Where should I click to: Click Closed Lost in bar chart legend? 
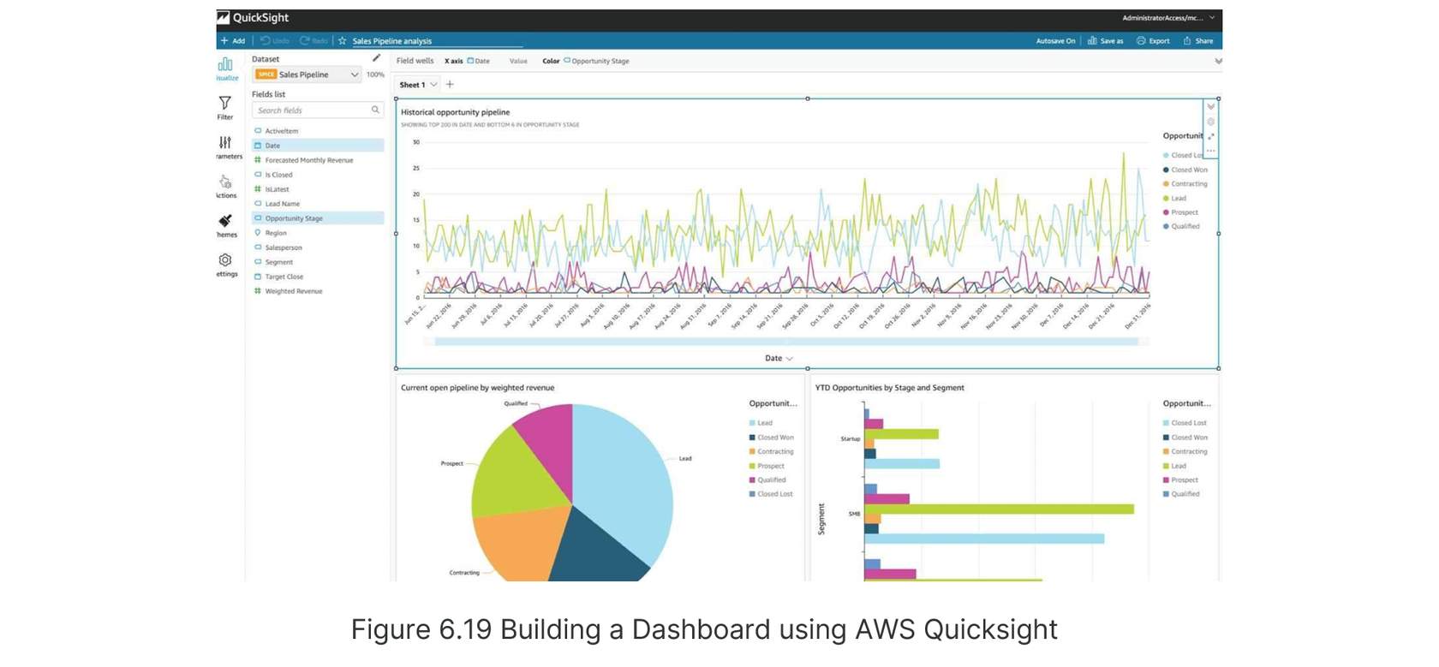[x=1185, y=423]
